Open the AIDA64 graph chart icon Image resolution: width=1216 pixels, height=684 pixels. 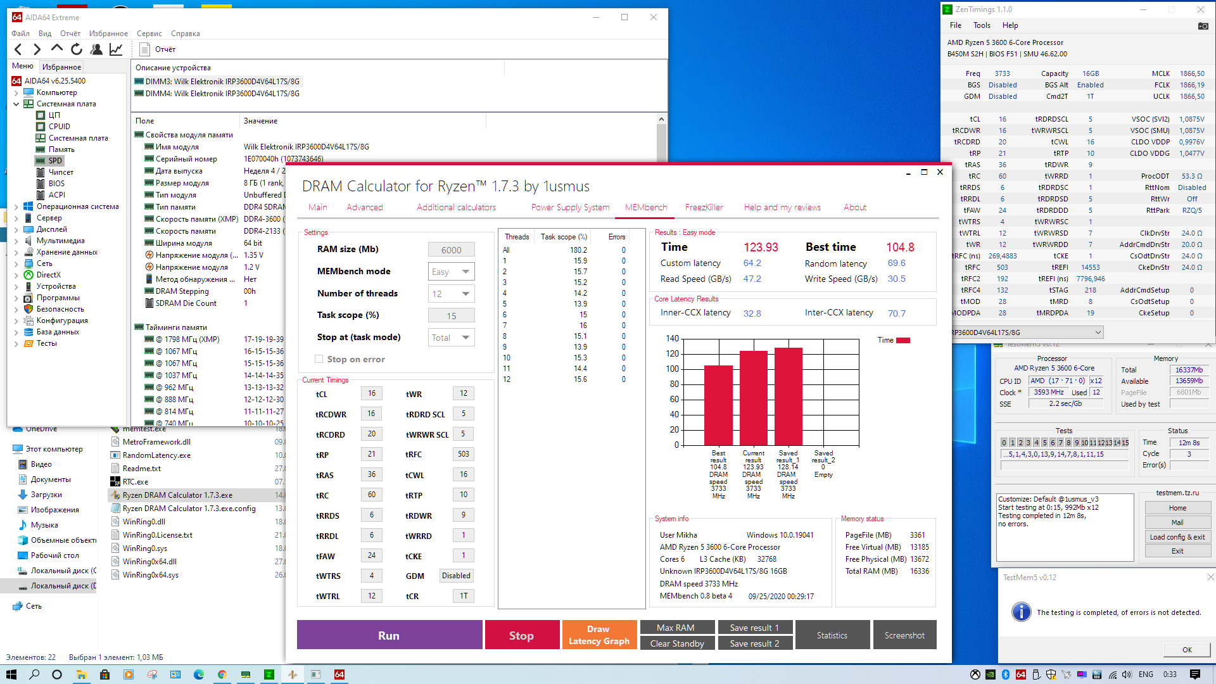pyautogui.click(x=116, y=49)
